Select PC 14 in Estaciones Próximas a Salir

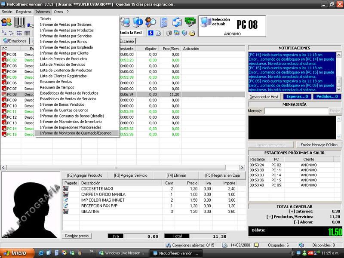point(295,175)
